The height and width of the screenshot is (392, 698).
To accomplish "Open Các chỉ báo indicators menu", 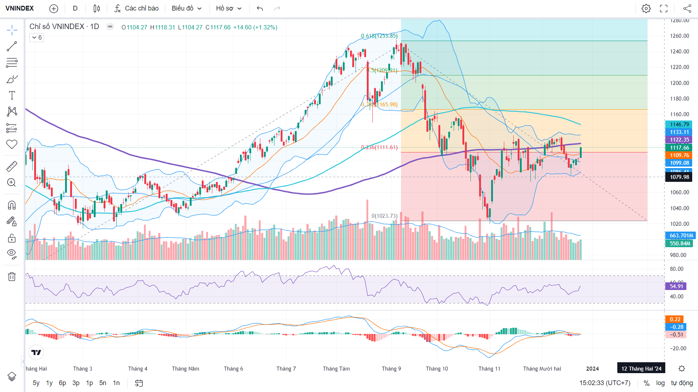I will (x=136, y=8).
